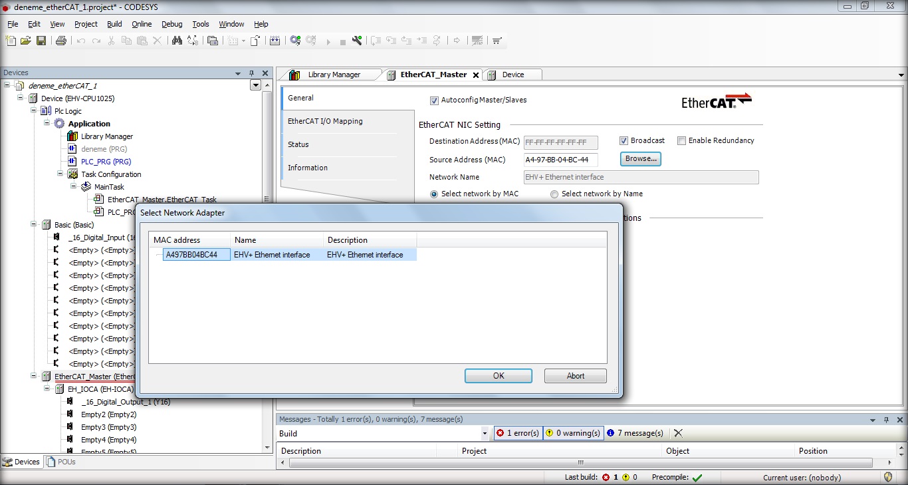
Task: Click the Abort button in dialog
Action: [x=575, y=376]
